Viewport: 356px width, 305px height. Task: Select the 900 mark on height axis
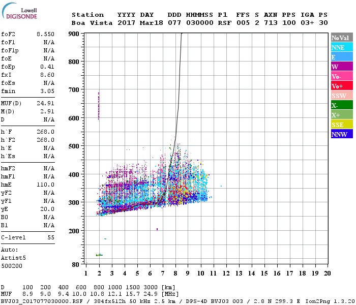pyautogui.click(x=74, y=34)
